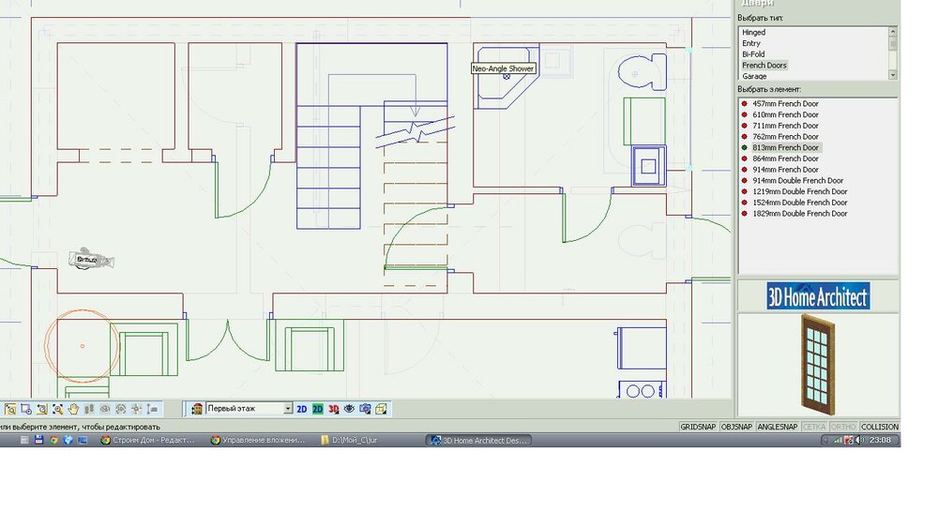Click the house building locations icon

(197, 409)
